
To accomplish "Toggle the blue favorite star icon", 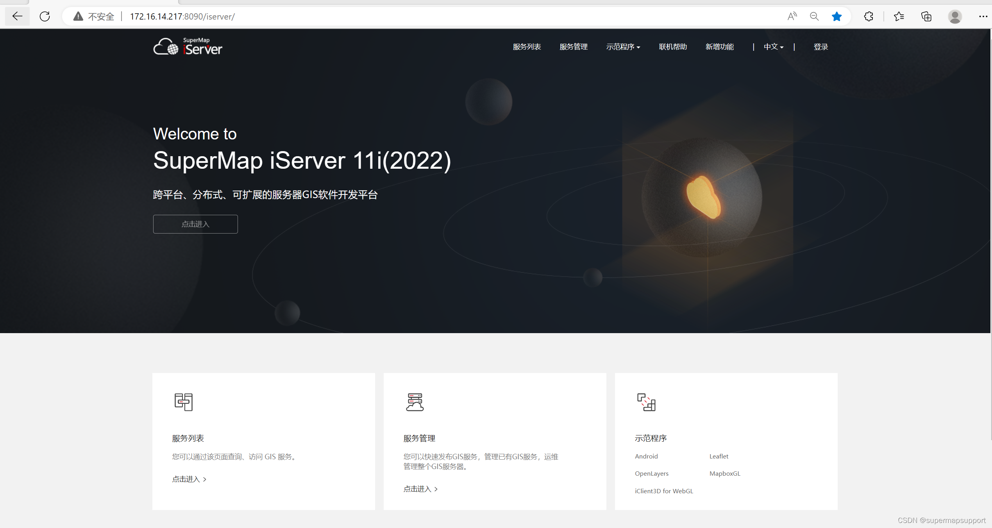I will pyautogui.click(x=836, y=16).
